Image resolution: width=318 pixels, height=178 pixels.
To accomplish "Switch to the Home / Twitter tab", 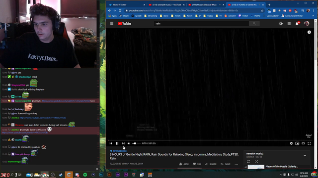I will [126, 4].
